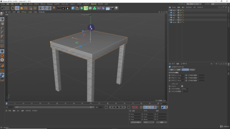Activate the Scale tool
The width and height of the screenshot is (230, 129).
point(22,8)
